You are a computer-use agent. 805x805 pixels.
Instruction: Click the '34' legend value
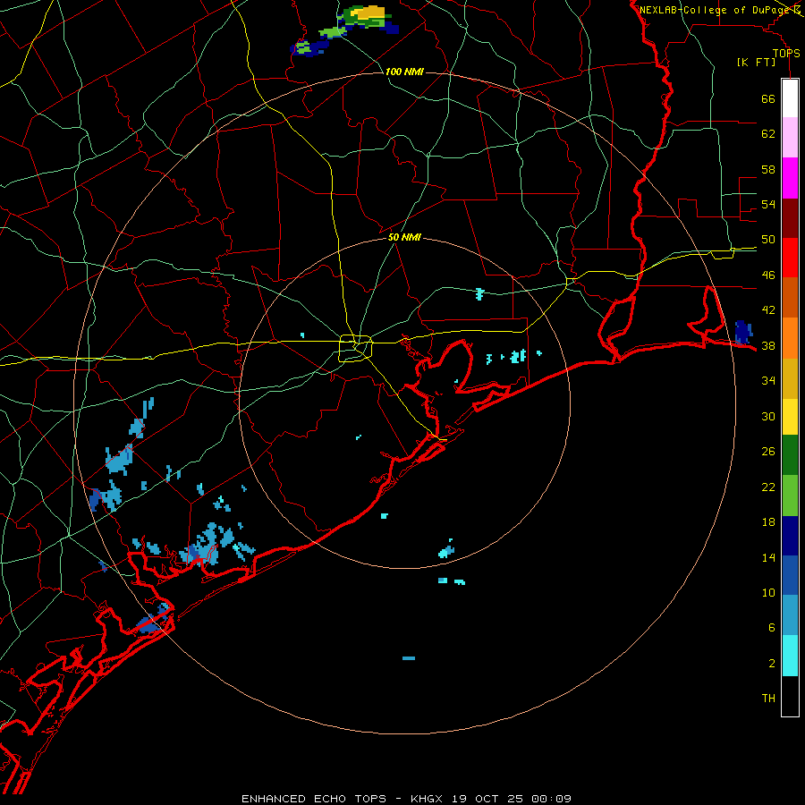(768, 381)
